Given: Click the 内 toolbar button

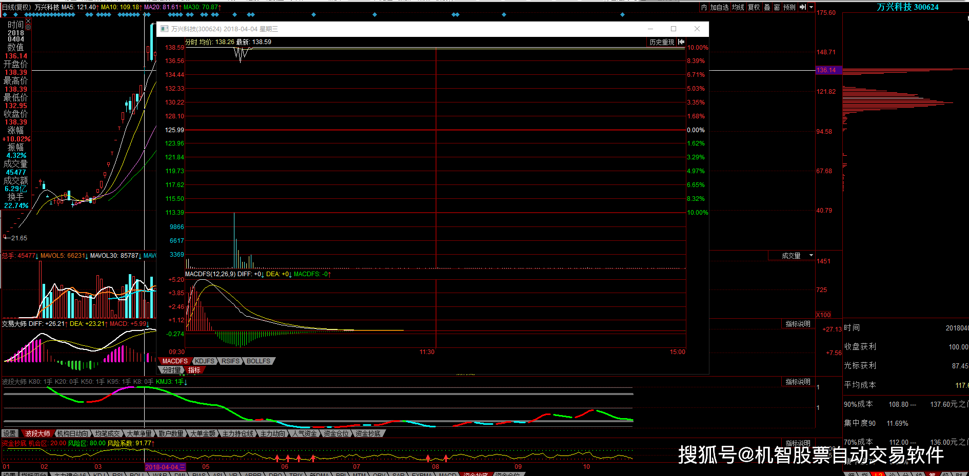Looking at the screenshot, I should click(704, 7).
